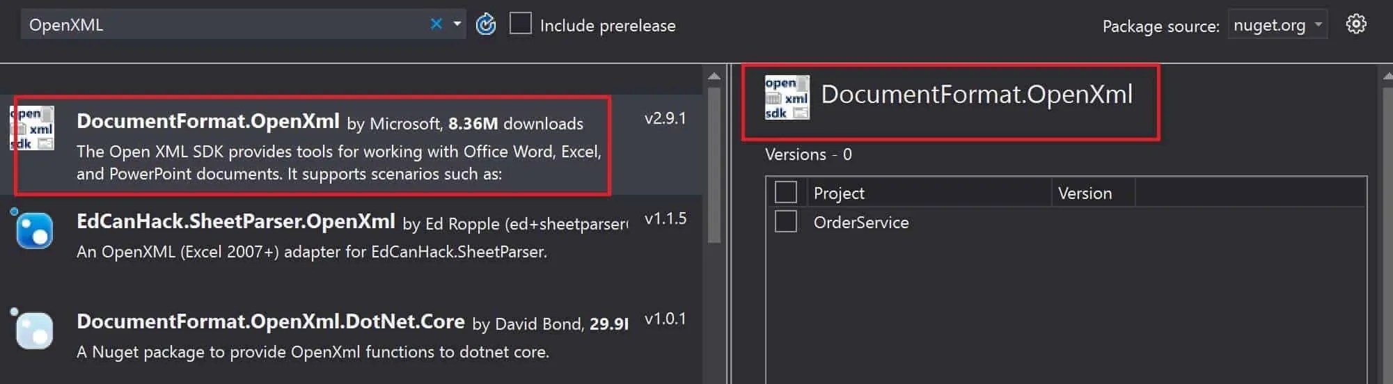Click into the OpenXML search field
Viewport: 1393px width, 384px height.
pos(223,25)
